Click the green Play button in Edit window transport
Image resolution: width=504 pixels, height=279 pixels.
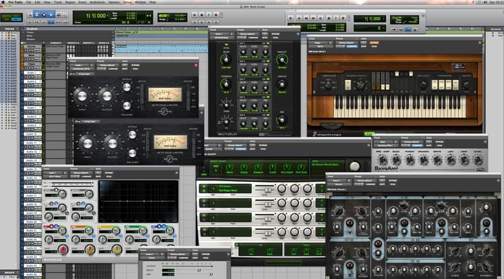[209, 14]
